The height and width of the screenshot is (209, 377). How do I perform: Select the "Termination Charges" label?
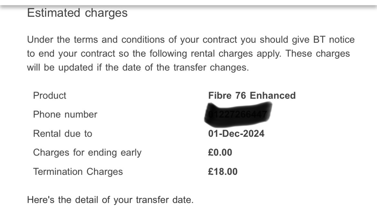tap(78, 172)
